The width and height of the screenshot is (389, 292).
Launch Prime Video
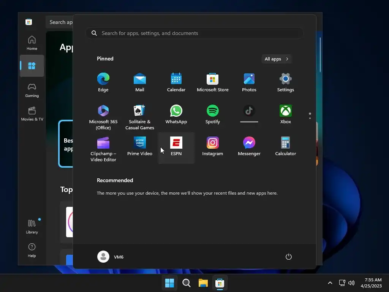point(140,146)
